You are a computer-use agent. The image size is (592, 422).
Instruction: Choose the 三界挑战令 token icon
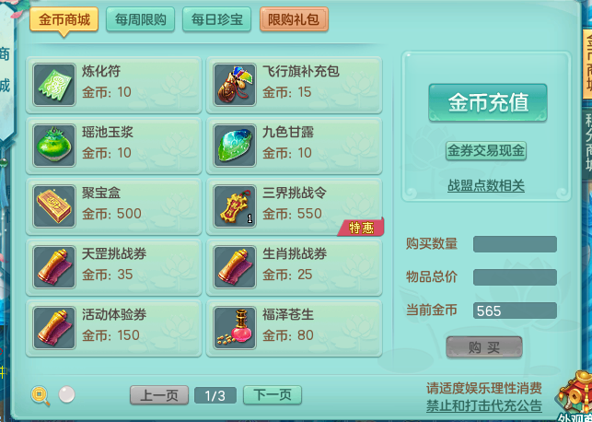click(x=235, y=206)
